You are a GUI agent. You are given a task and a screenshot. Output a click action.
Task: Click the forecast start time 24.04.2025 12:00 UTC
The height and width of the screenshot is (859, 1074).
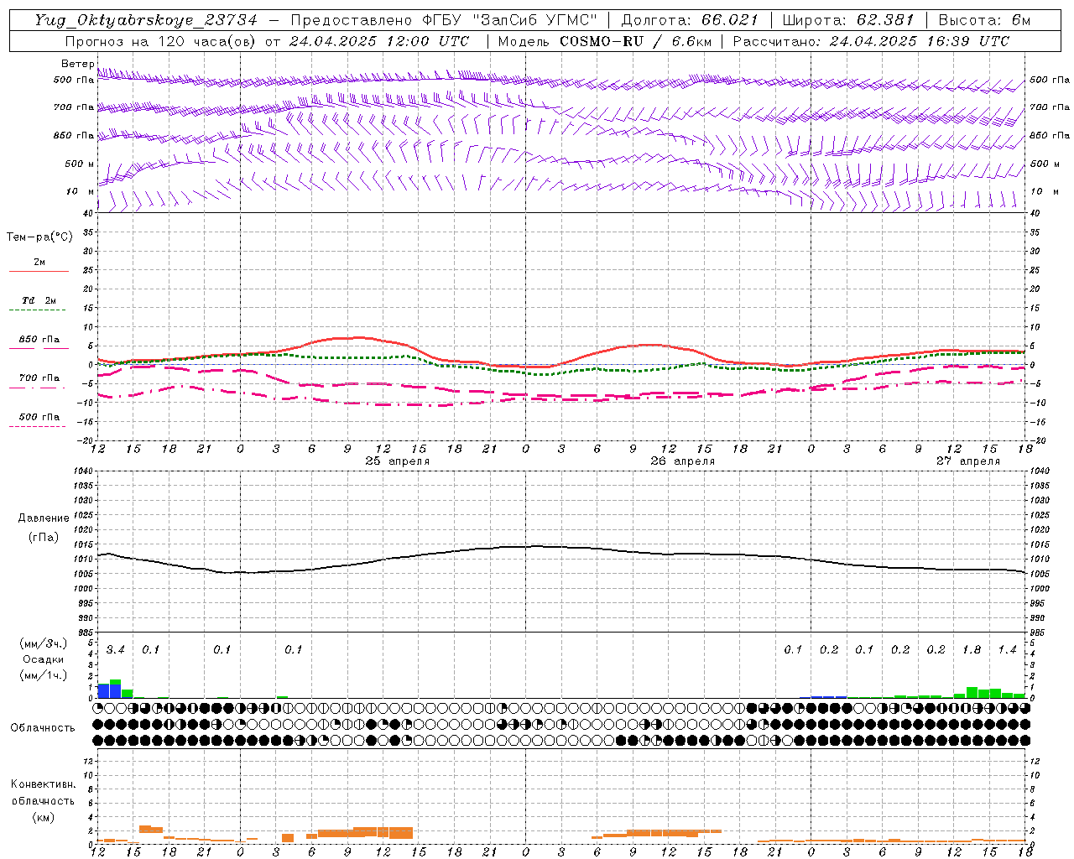[379, 41]
